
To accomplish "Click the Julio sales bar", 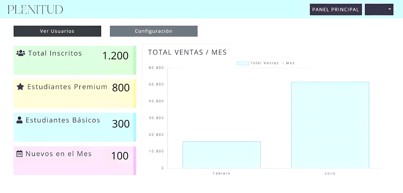I will 330,125.
